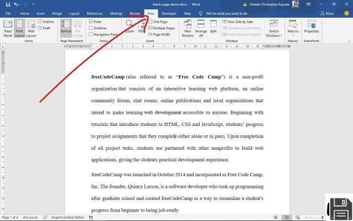The width and height of the screenshot is (353, 221).
Task: Open the Insert tab
Action: 41,13
